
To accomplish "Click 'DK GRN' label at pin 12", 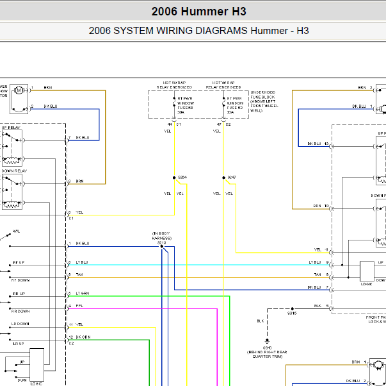I will (x=83, y=337).
